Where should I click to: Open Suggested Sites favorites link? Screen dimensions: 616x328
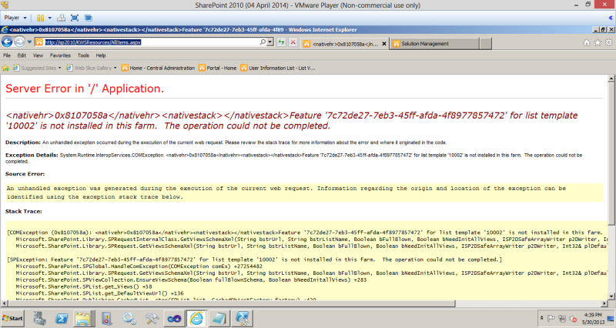click(x=35, y=68)
